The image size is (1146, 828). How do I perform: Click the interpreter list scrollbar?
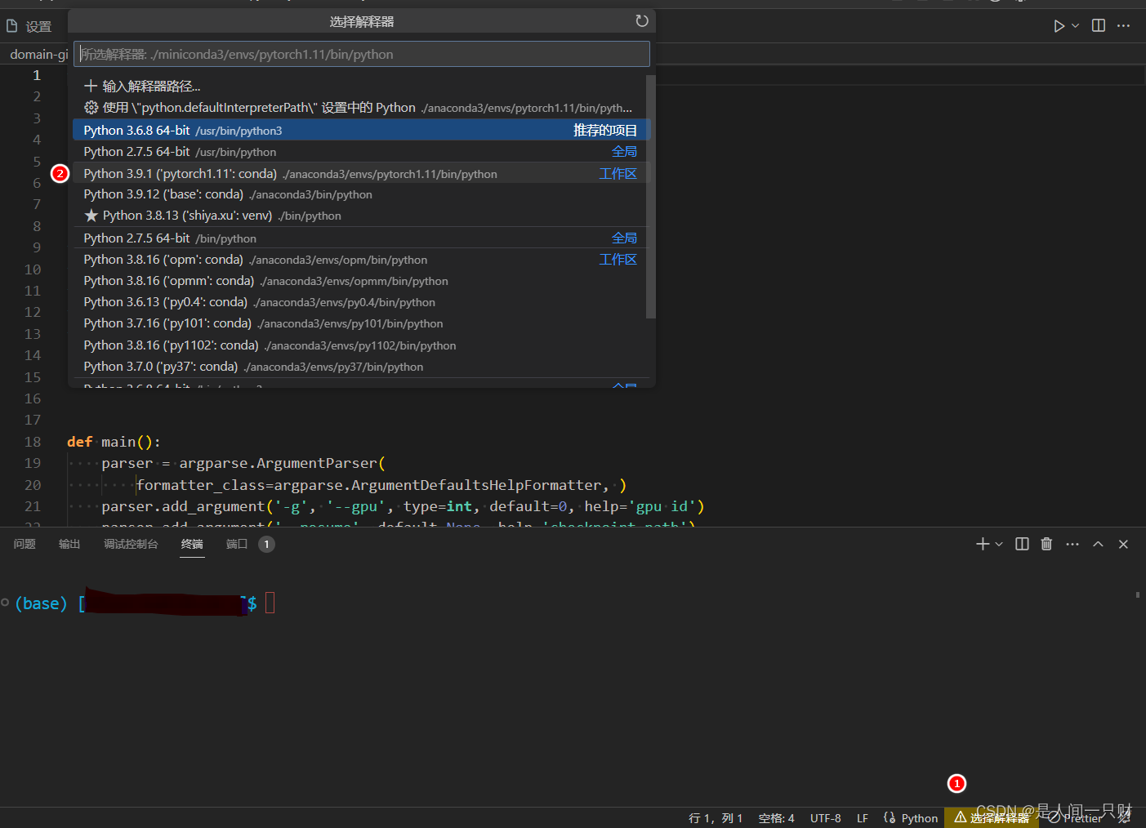click(650, 196)
